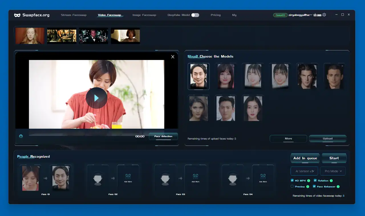365x216 pixels.
Task: Click the HD MP4 info icon
Action: point(309,181)
